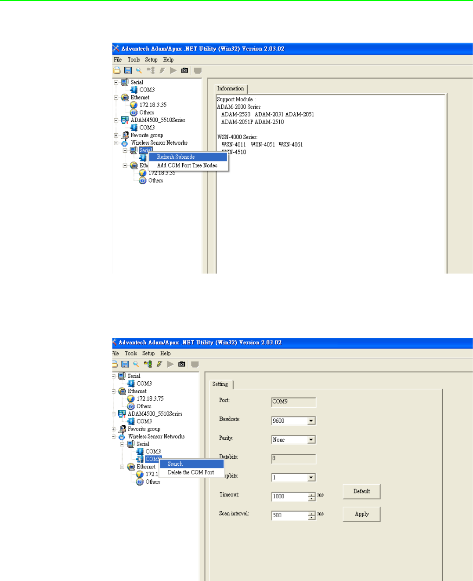Click Wireless Sensor Networks icon in Setting window
Screen dimensions: 473x581
[122, 437]
